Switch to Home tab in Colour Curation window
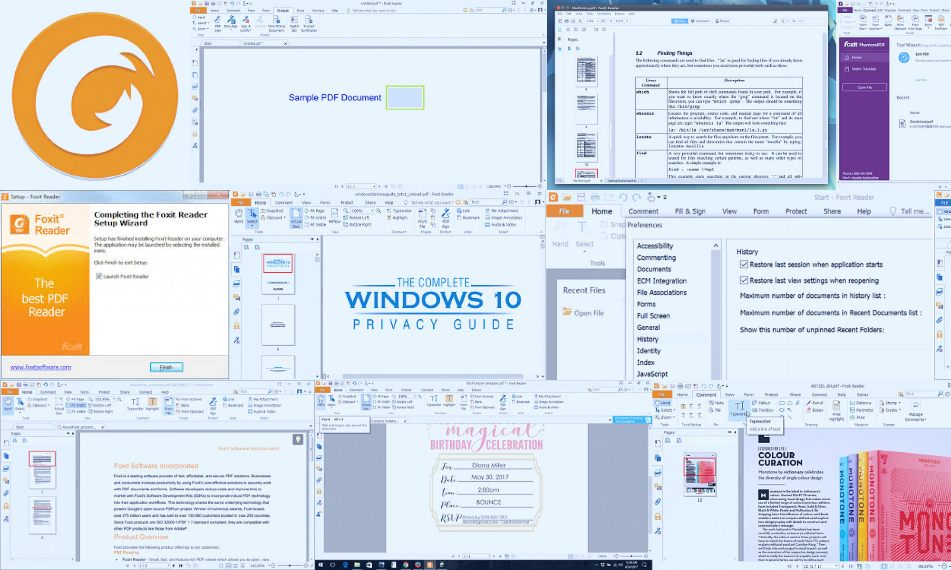This screenshot has height=570, width=951. [x=682, y=394]
